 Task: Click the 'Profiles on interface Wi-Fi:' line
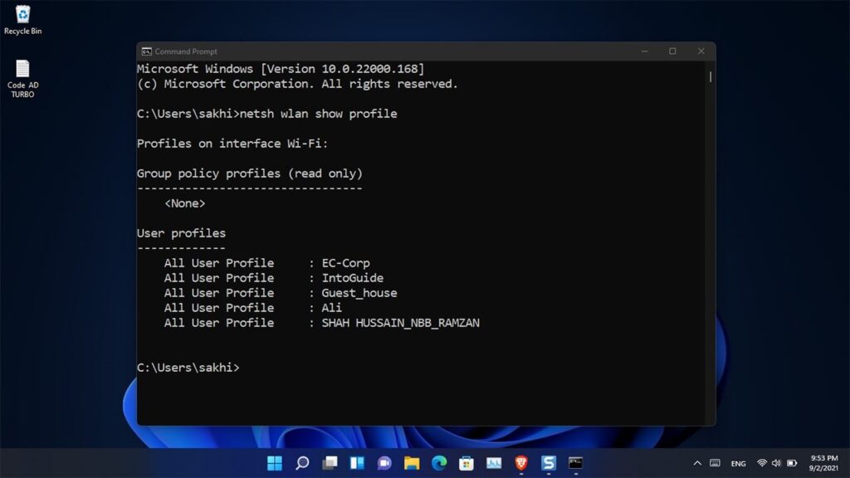pos(232,144)
